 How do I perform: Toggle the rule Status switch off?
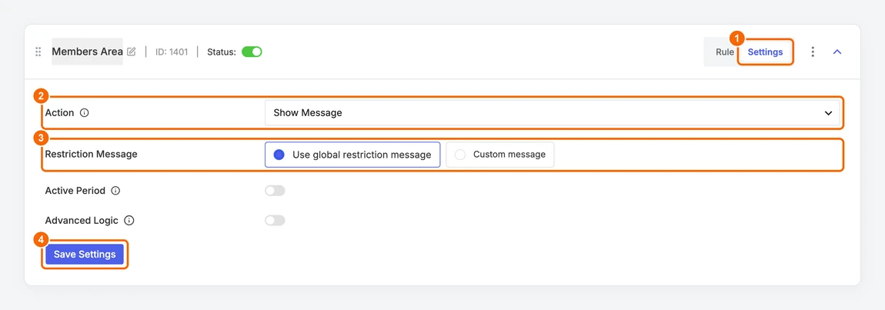pos(252,52)
